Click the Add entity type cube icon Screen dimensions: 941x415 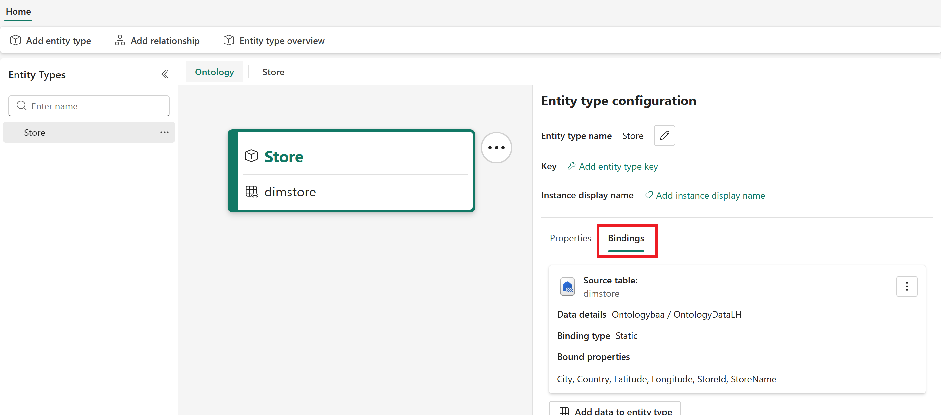point(15,40)
